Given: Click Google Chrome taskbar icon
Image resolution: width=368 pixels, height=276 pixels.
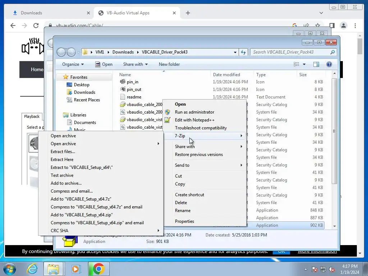Looking at the screenshot, I should point(98,269).
